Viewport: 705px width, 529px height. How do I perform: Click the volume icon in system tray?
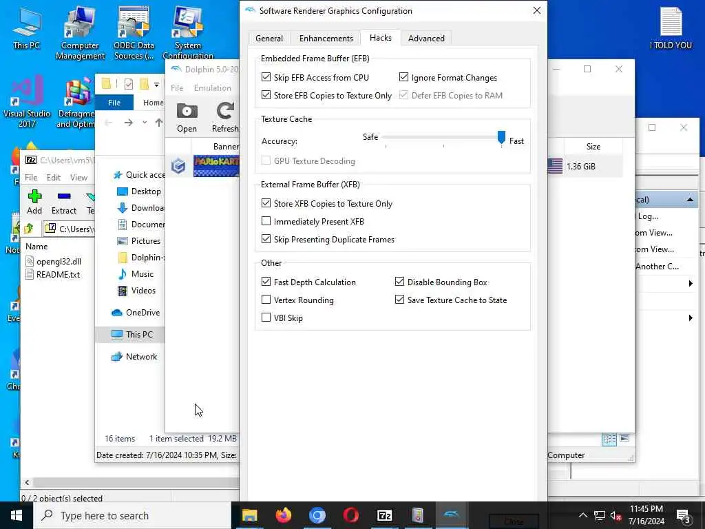[615, 515]
